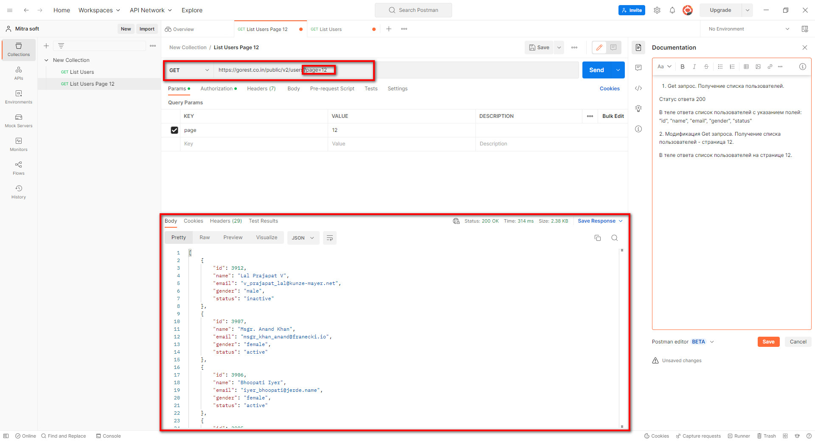Image resolution: width=815 pixels, height=441 pixels.
Task: Open the No Environment selector
Action: pos(749,29)
